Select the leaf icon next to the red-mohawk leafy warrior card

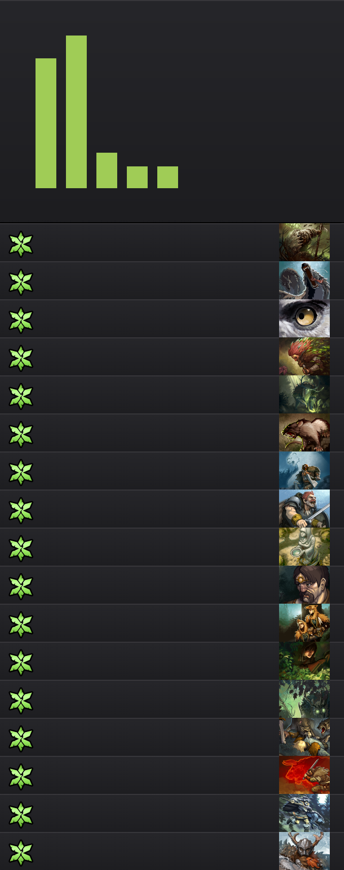pos(21,358)
